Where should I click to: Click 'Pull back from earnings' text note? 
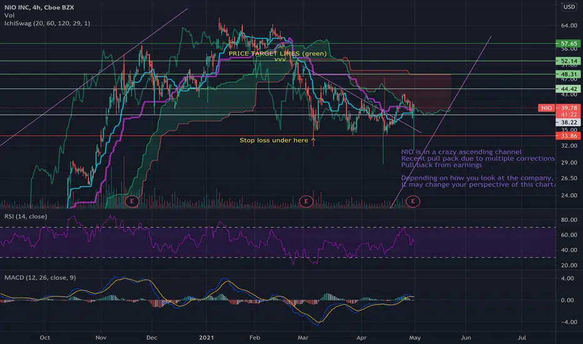pos(442,164)
